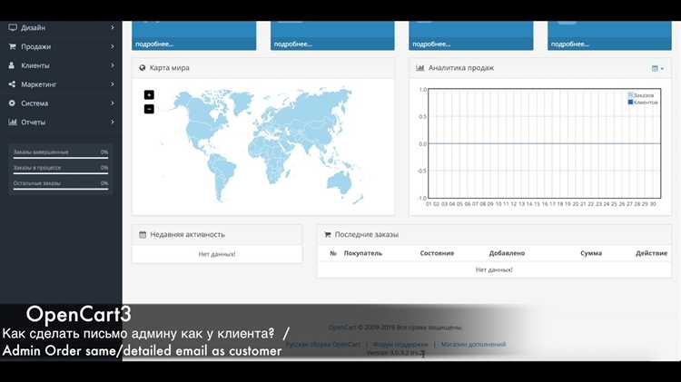Click the globe icon beside Карта мира
The image size is (681, 382).
[143, 68]
